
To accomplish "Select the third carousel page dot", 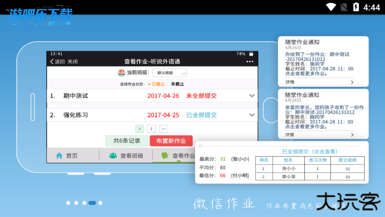I will 84,203.
